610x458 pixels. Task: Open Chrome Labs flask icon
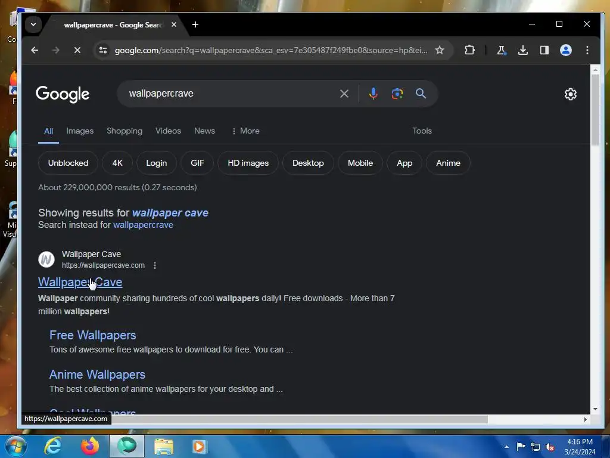click(x=501, y=50)
